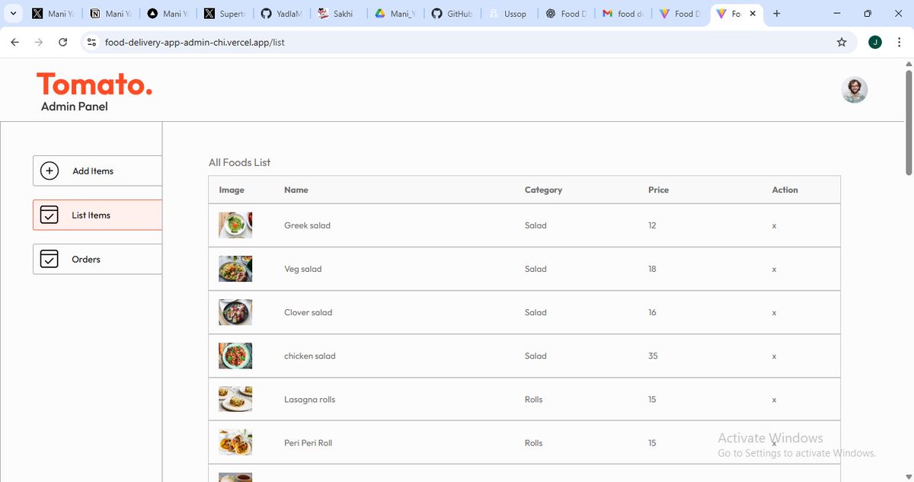Click the Greek salad thumbnail image
Screen dimensions: 914x482
pos(235,225)
